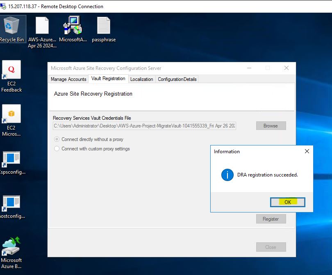The image size is (332, 275).
Task: Switch to the Manage Accounts tab
Action: [68, 79]
